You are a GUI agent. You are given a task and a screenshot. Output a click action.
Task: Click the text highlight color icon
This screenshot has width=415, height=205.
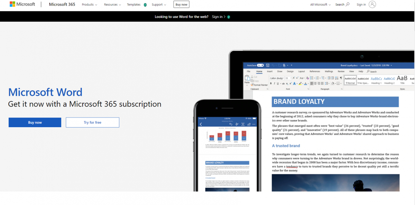[300, 83]
